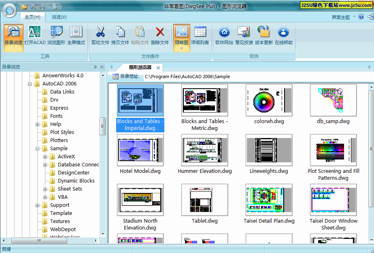Click tree panel vertical scrollbar thumb

[102, 126]
